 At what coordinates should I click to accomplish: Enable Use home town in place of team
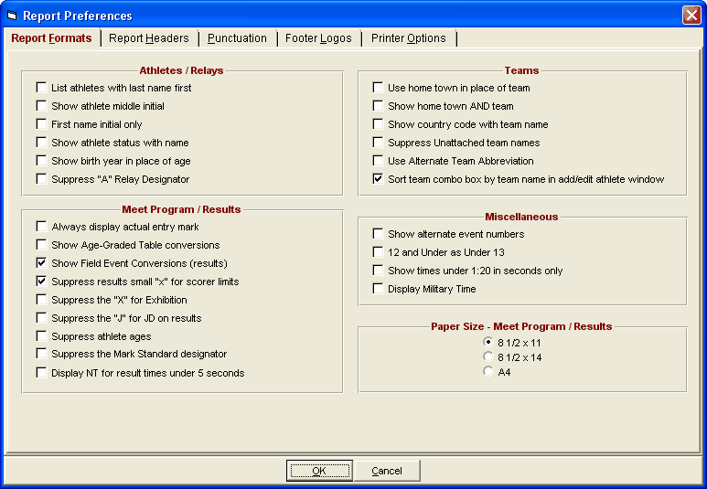pos(378,88)
